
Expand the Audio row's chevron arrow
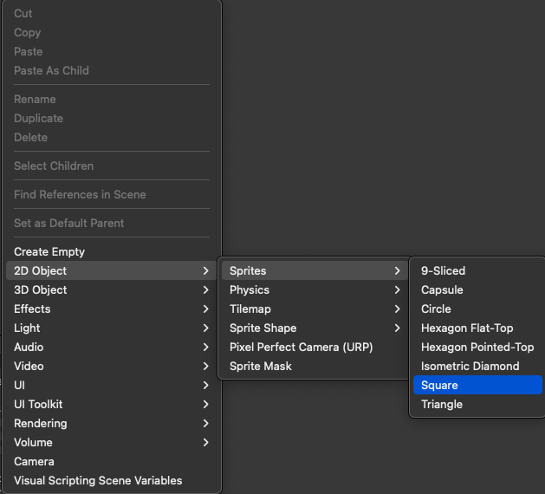pos(205,347)
